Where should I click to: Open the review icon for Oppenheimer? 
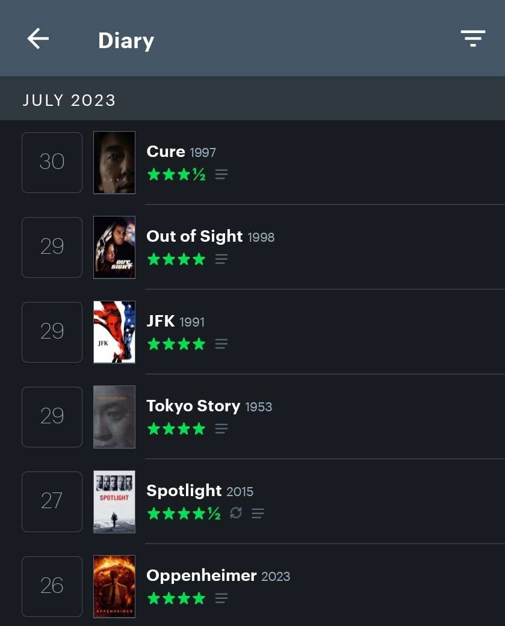222,598
